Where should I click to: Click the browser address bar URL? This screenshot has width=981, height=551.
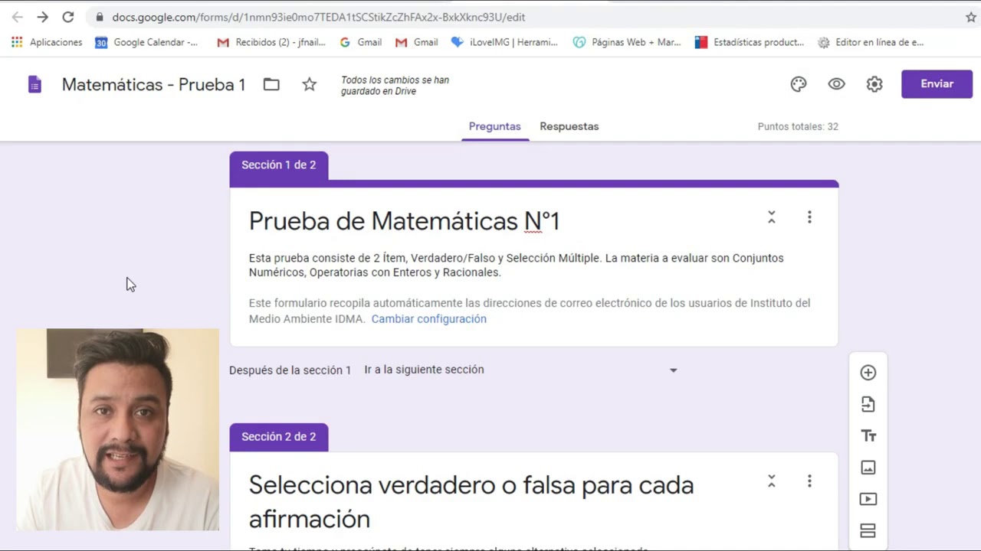pos(318,17)
